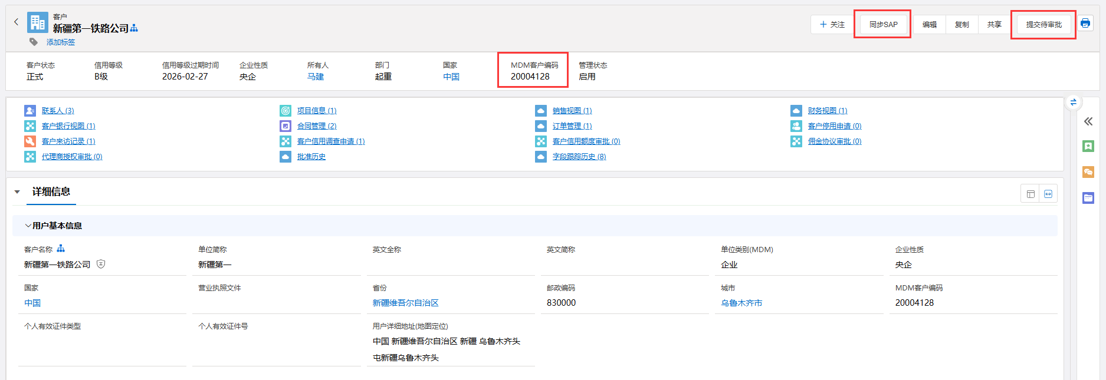
Task: Click 添加标签 to add a tag
Action: 61,42
